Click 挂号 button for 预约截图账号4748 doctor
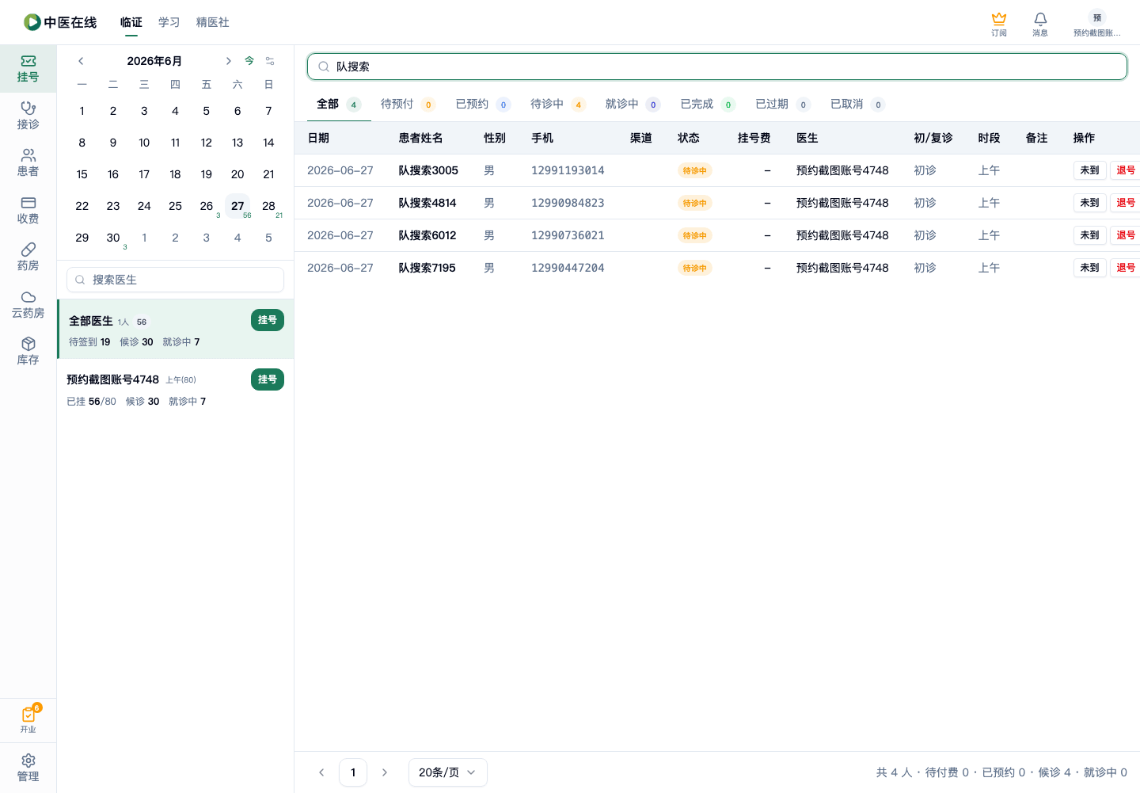 click(x=268, y=379)
